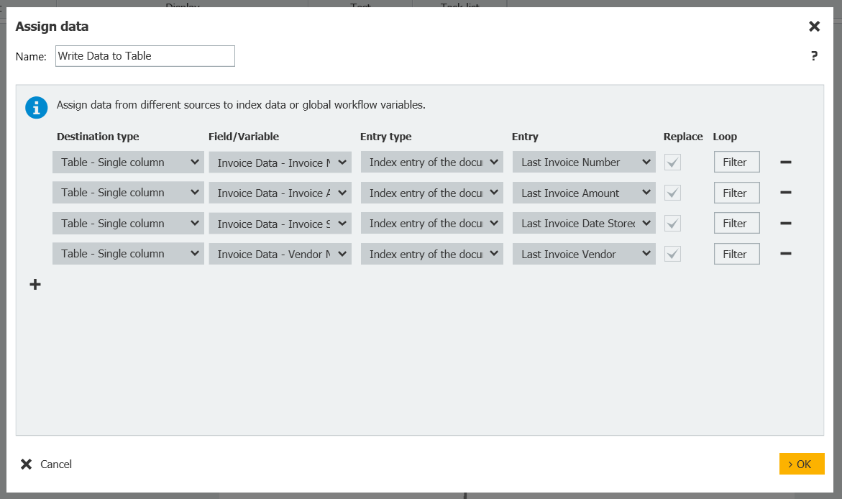Remove the Last Invoice Number assignment row
Screen dimensions: 842x499
(786, 162)
